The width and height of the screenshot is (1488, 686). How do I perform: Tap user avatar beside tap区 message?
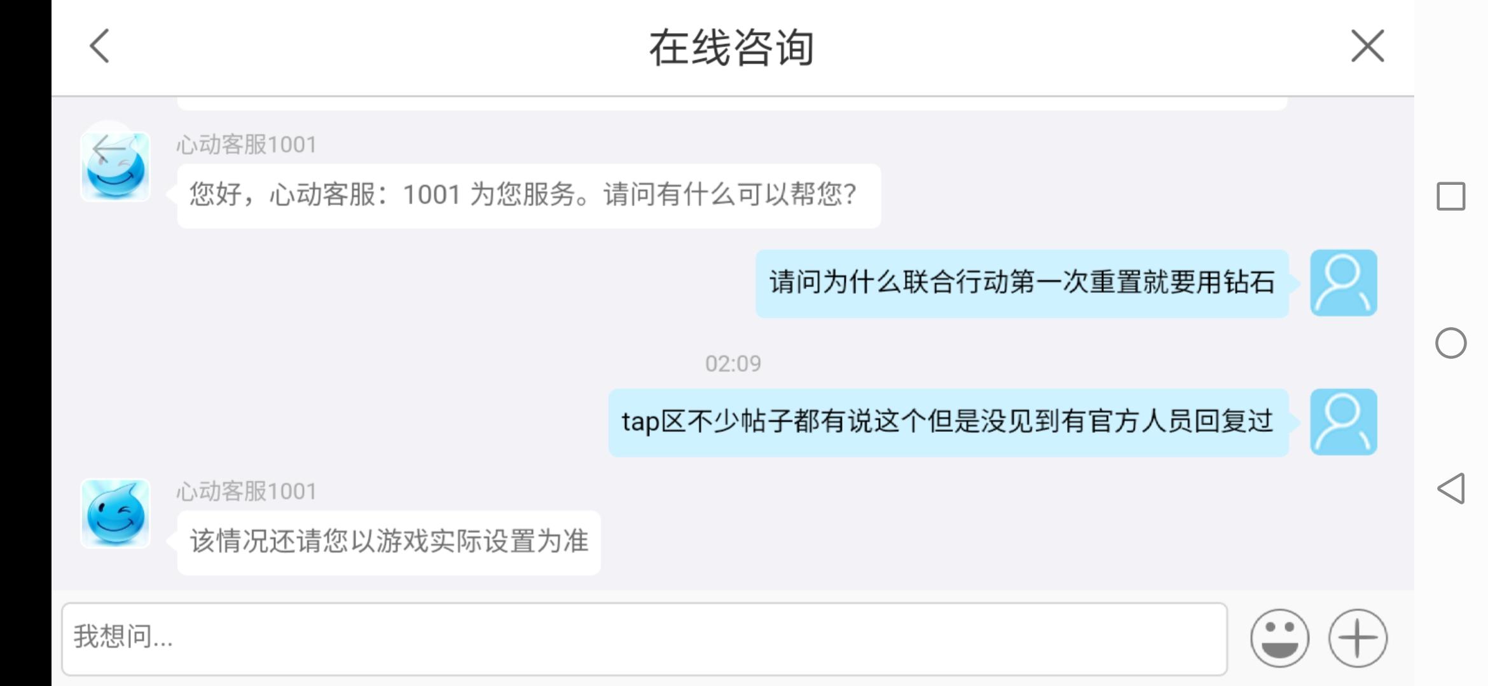click(1344, 422)
